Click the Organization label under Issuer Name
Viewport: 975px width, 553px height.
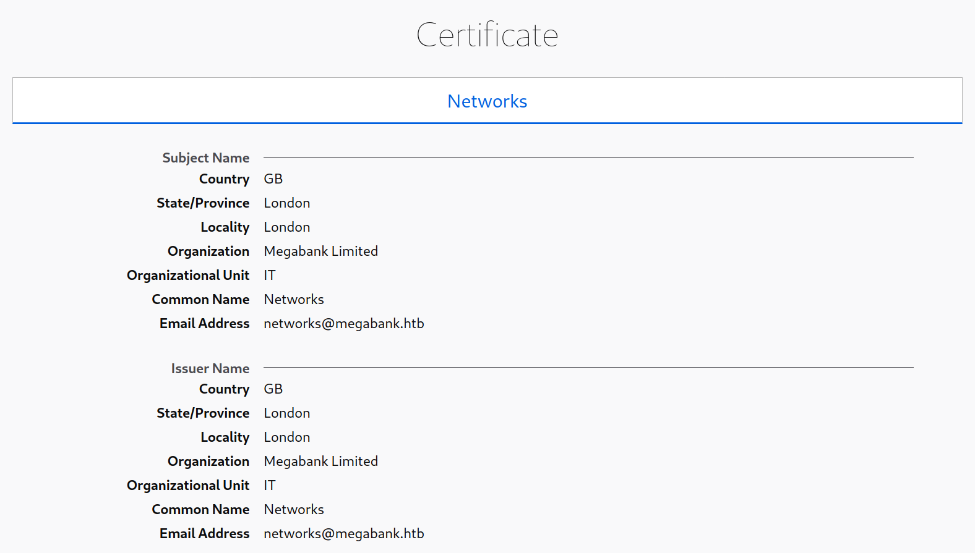(208, 462)
